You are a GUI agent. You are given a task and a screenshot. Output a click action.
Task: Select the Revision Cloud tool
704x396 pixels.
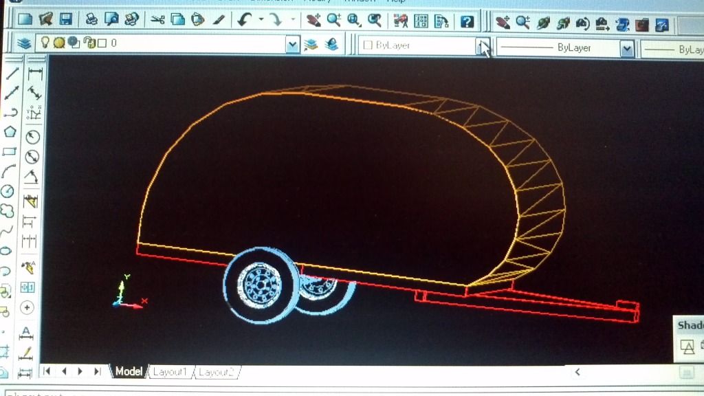[7, 210]
